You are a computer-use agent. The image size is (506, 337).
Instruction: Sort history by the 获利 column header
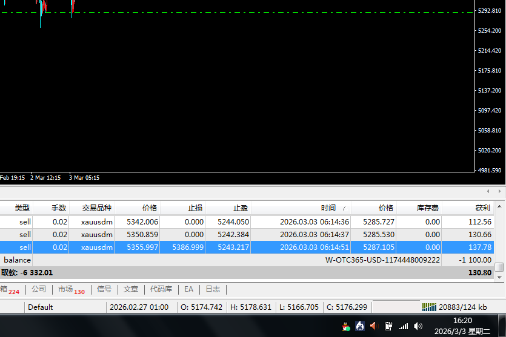482,208
